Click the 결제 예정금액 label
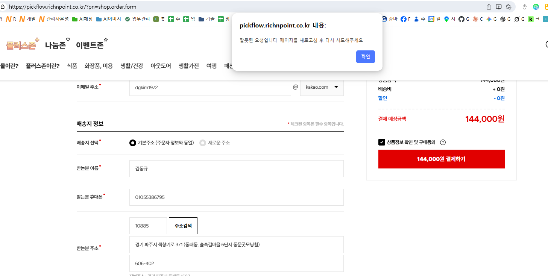The image size is (548, 276). point(392,119)
